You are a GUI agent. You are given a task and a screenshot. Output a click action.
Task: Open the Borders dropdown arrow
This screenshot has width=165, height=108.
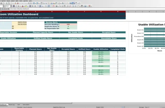tap(80, 6)
